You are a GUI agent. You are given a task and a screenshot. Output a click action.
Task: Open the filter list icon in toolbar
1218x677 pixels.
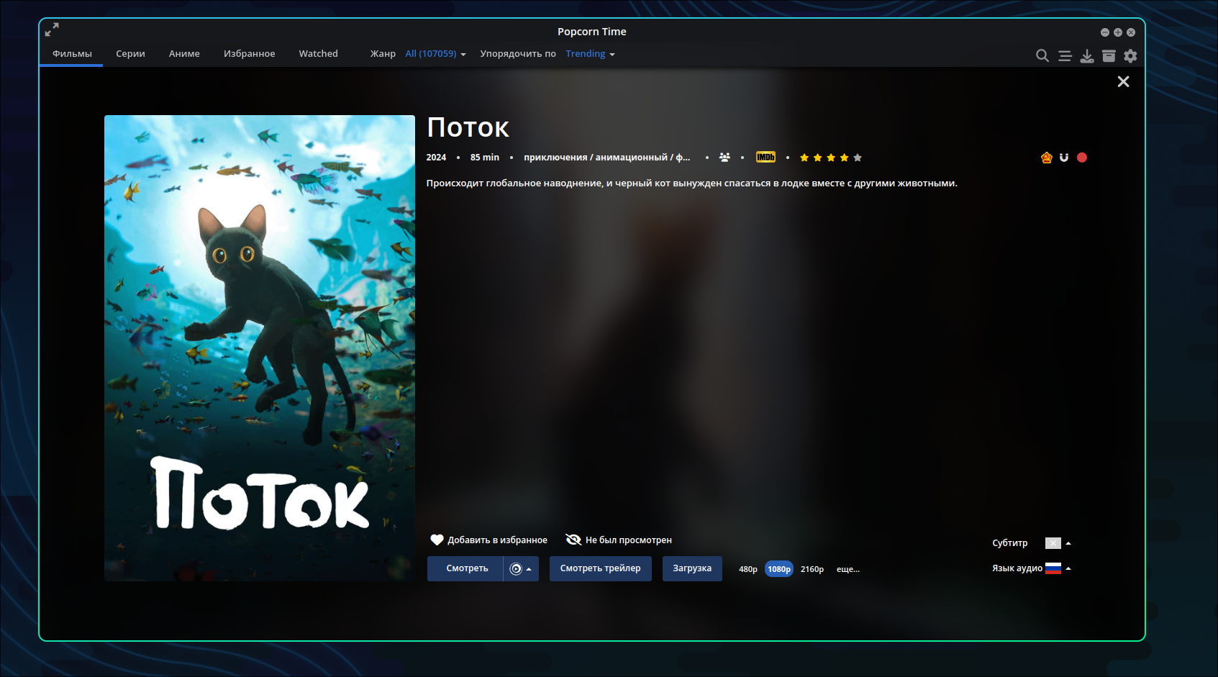pyautogui.click(x=1065, y=55)
